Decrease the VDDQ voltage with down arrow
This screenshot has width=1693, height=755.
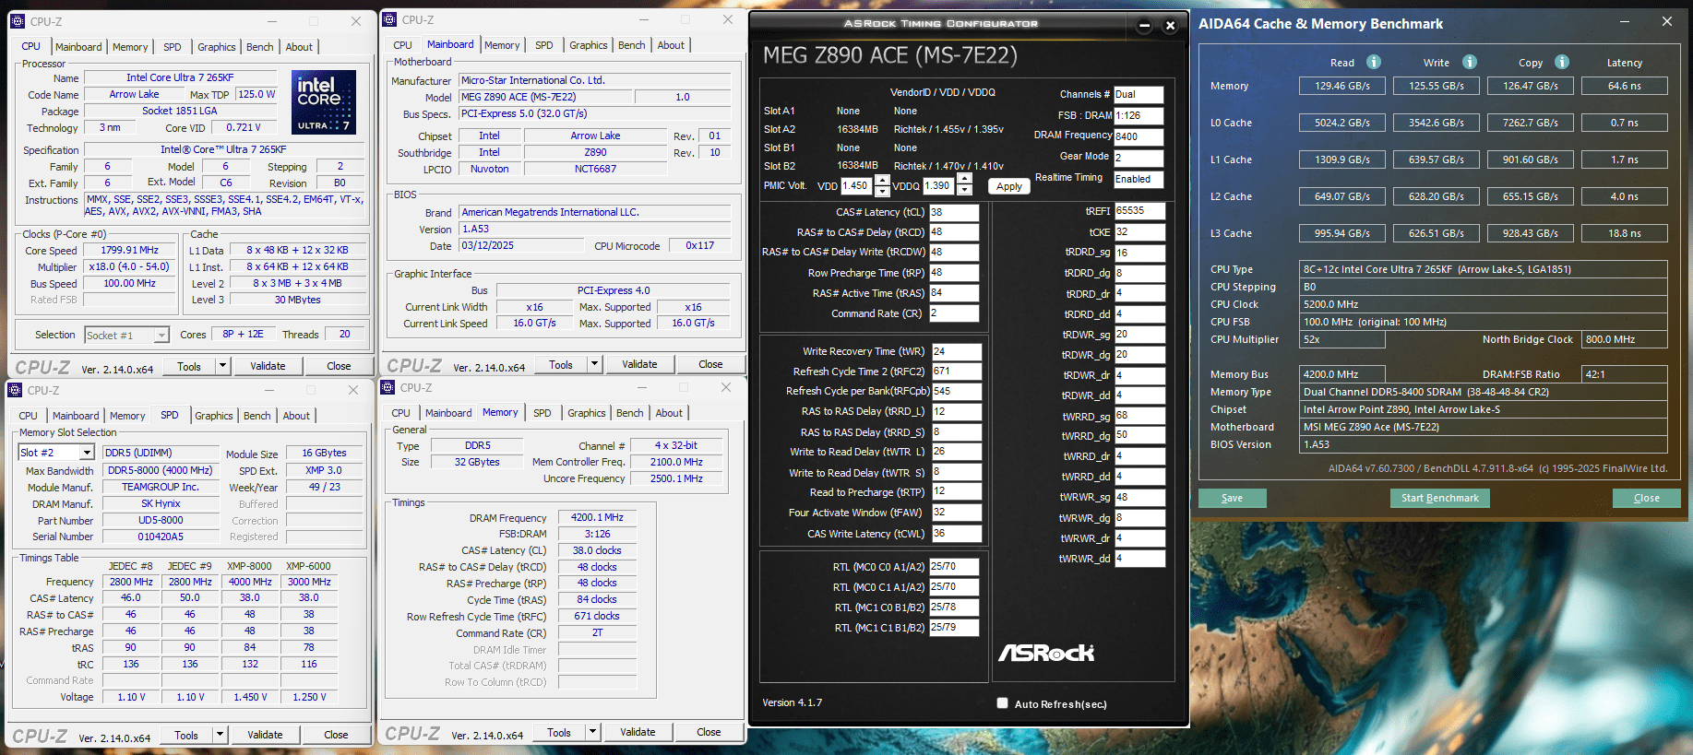tap(964, 191)
